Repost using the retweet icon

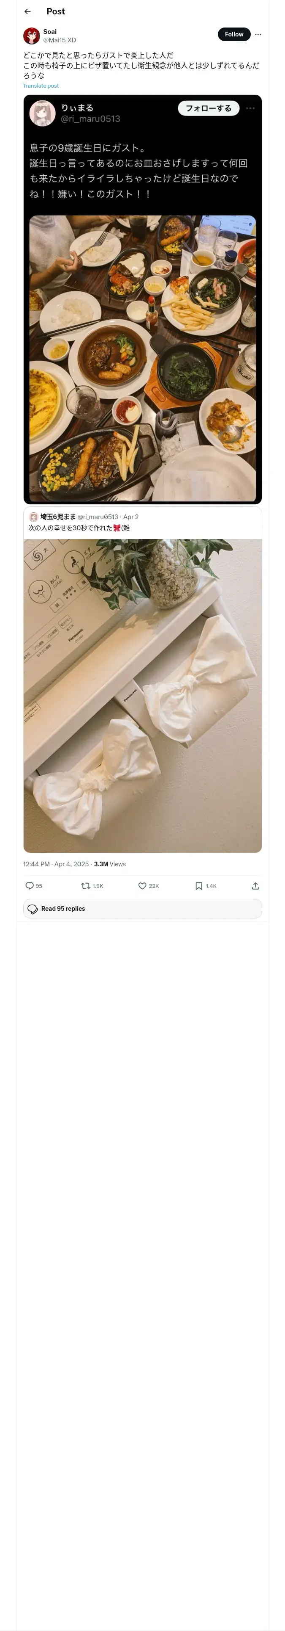(x=86, y=886)
